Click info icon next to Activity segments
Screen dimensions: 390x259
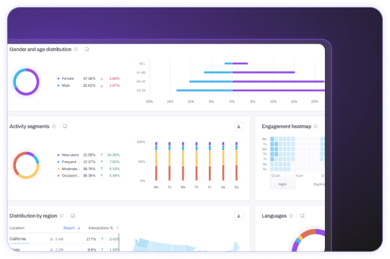[54, 126]
